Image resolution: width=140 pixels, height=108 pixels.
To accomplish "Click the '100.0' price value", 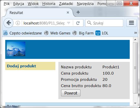I will (108, 73).
